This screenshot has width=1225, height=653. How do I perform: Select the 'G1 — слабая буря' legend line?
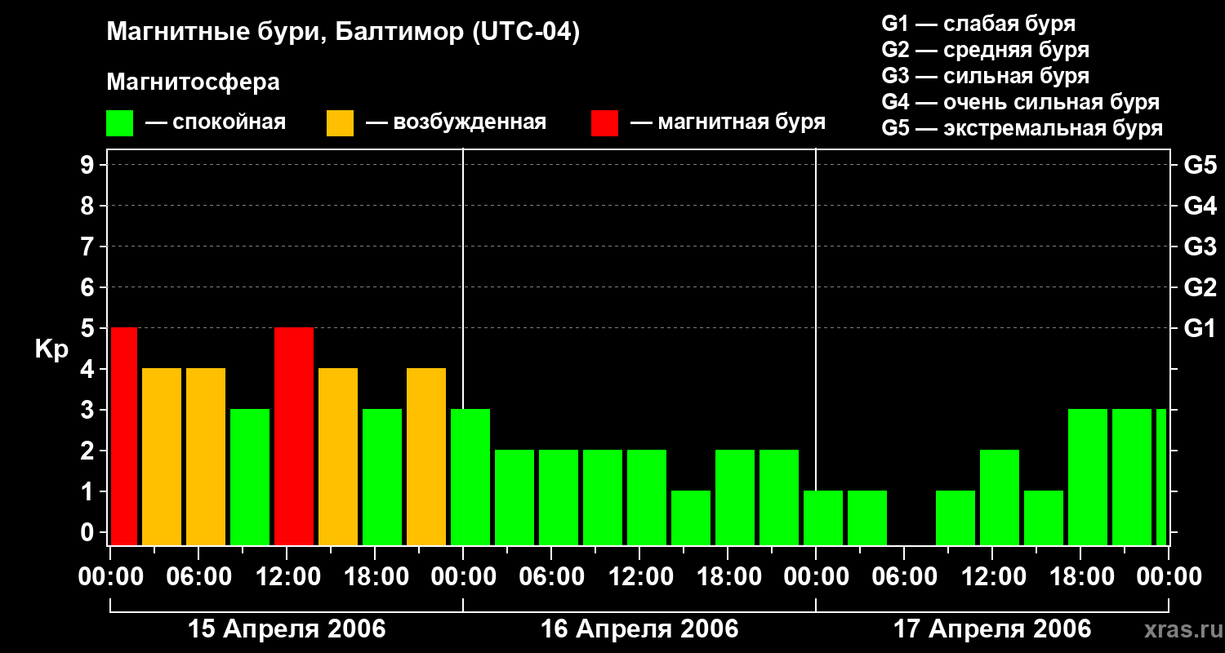[978, 24]
